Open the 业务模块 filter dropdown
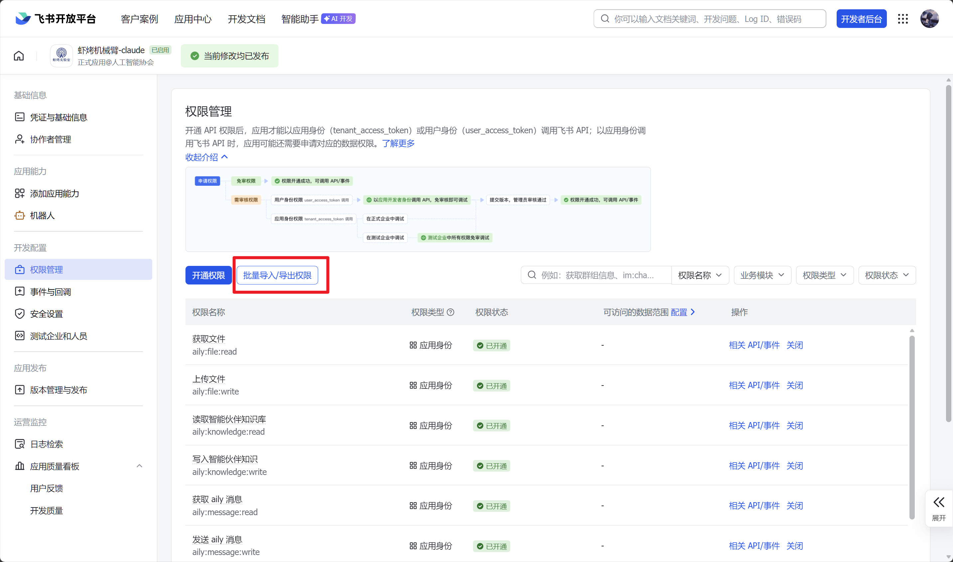This screenshot has height=562, width=953. click(762, 275)
